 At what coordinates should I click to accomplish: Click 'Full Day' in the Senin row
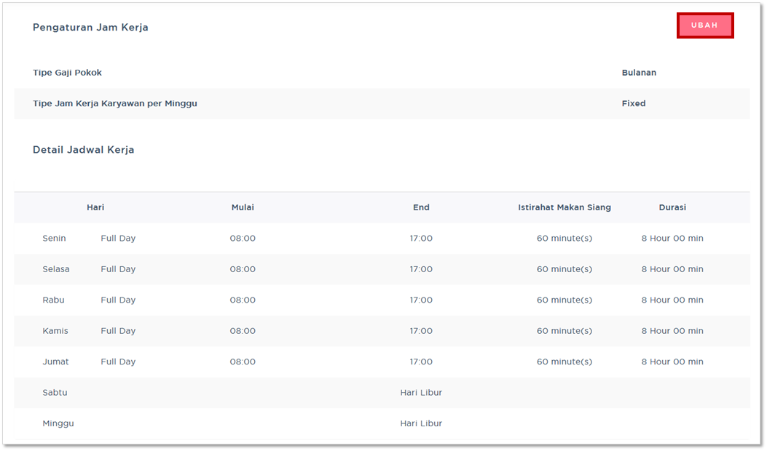(x=119, y=239)
